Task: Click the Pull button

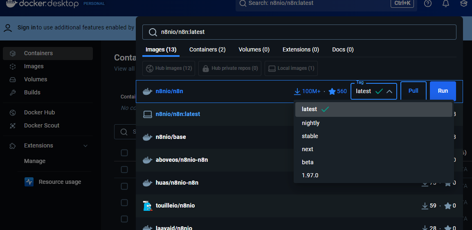Action: tap(413, 91)
